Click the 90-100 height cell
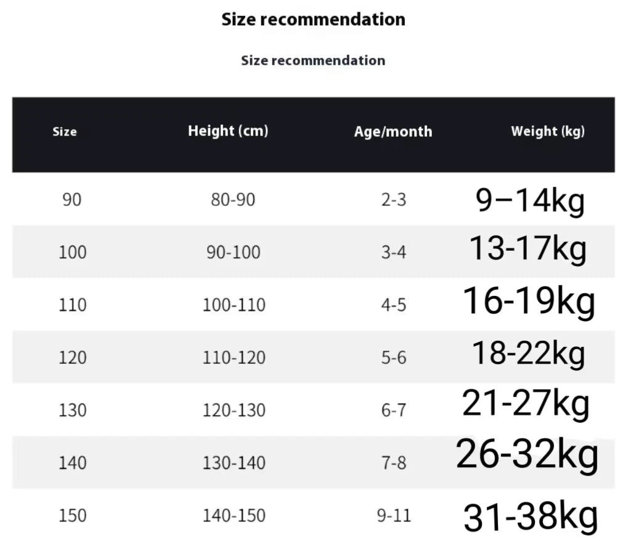 pos(234,252)
